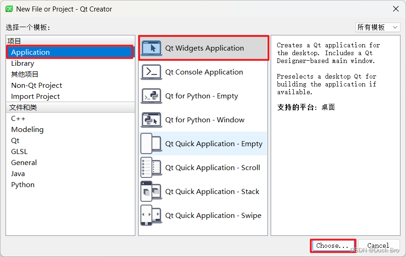Select the Python file category
This screenshot has width=406, height=257.
pos(70,185)
